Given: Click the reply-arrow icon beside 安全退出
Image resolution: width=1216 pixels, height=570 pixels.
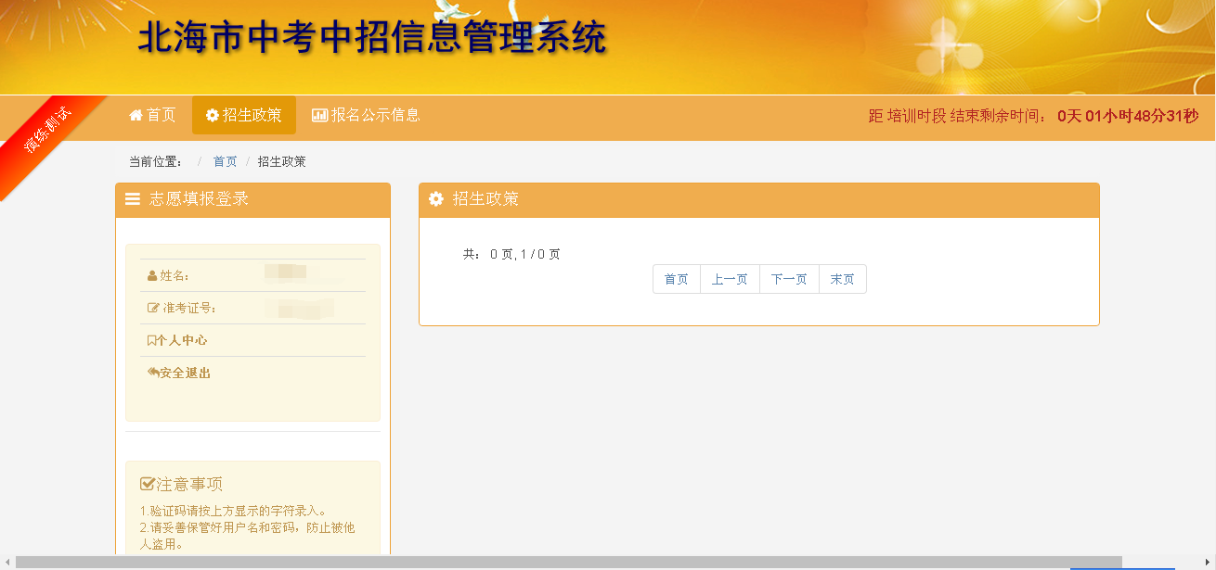Looking at the screenshot, I should pos(152,373).
